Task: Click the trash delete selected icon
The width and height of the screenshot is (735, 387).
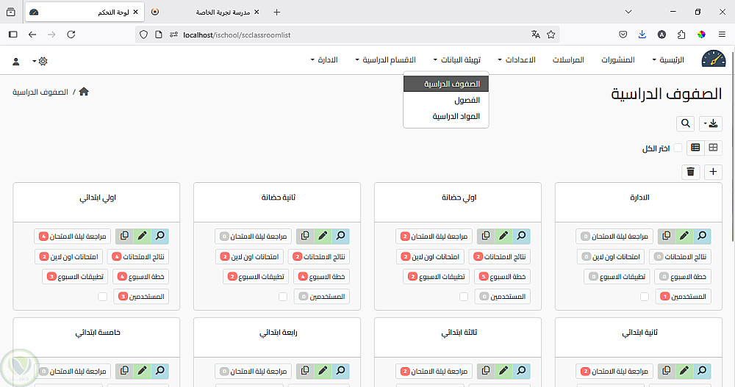Action: click(x=690, y=172)
